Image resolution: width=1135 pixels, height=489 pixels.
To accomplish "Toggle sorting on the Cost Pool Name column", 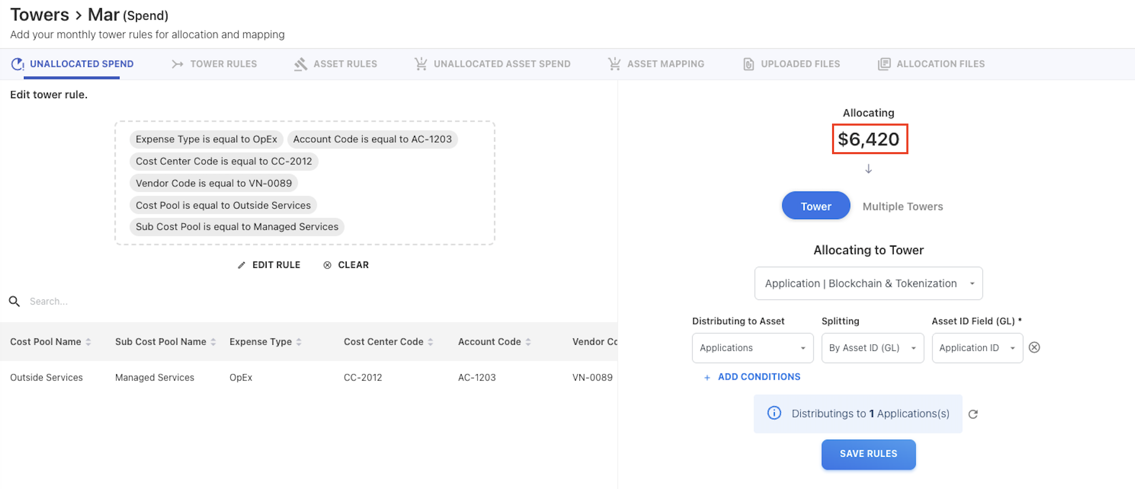I will pyautogui.click(x=89, y=342).
